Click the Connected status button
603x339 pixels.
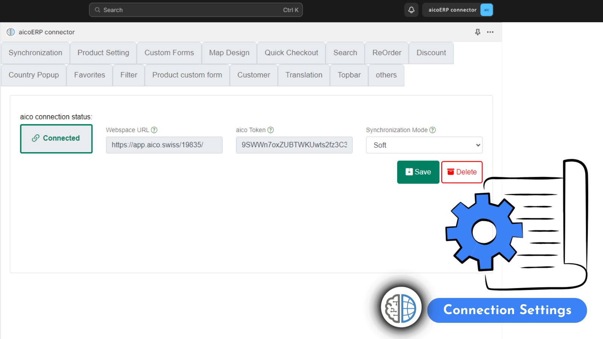pyautogui.click(x=56, y=139)
